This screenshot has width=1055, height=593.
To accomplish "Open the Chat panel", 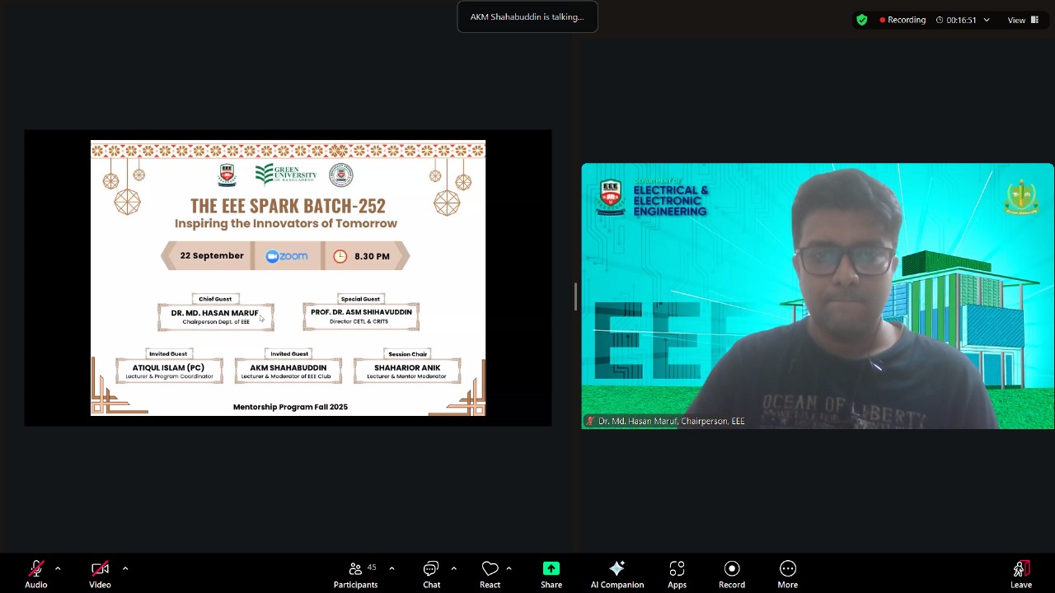I will tap(431, 574).
